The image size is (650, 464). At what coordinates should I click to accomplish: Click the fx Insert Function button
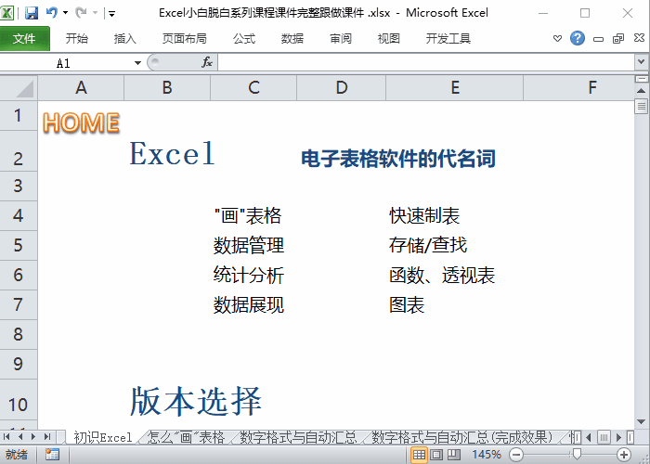(x=207, y=63)
